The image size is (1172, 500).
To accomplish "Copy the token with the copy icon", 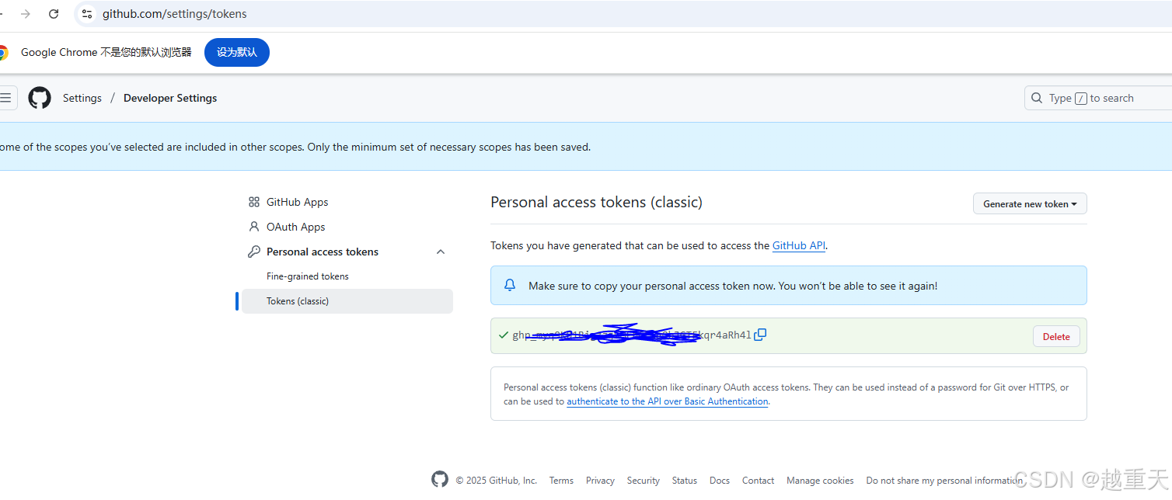I will coord(760,335).
